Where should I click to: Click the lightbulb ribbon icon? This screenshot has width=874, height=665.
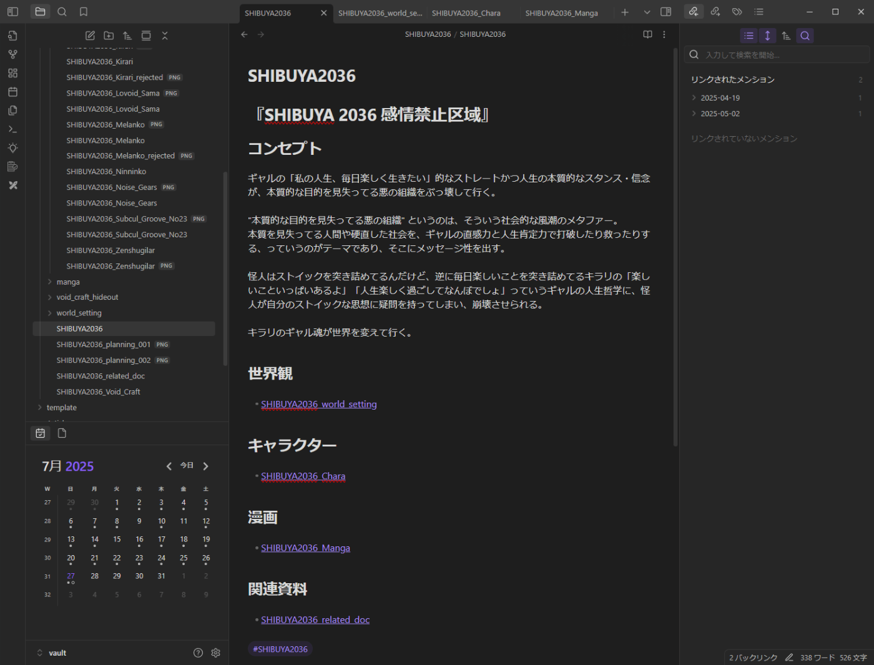(x=12, y=148)
